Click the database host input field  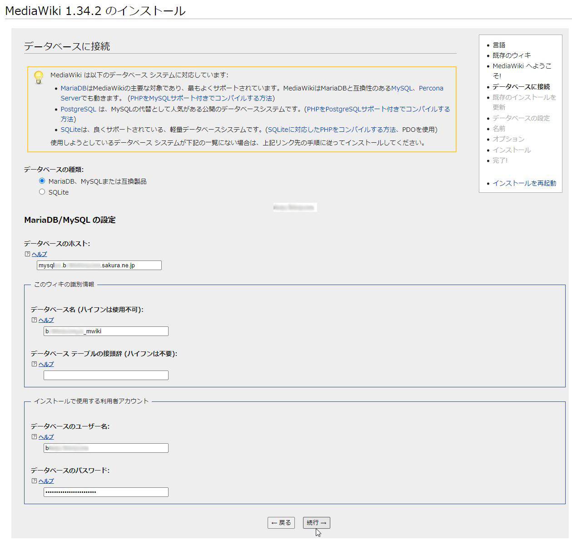click(x=99, y=265)
